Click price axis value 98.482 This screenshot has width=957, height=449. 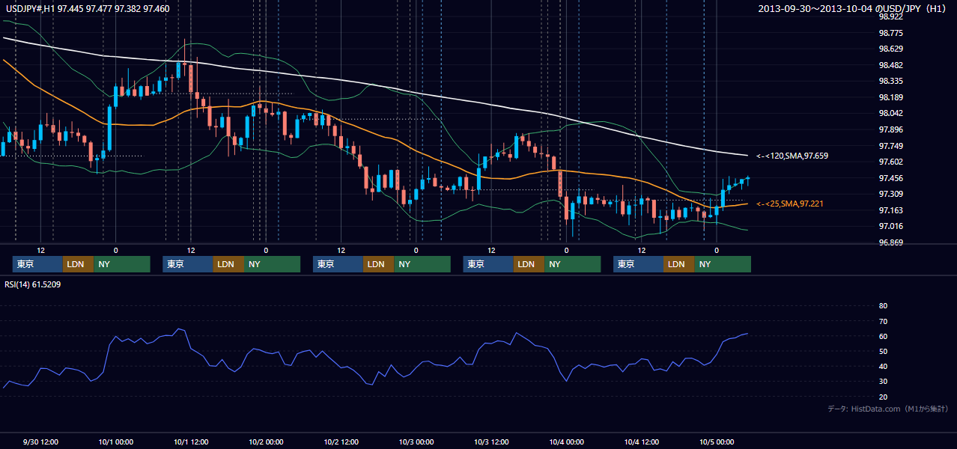[890, 65]
